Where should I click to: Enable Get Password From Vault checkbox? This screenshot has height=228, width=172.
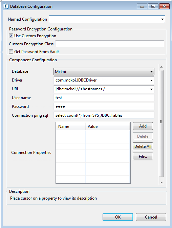pos(11,52)
